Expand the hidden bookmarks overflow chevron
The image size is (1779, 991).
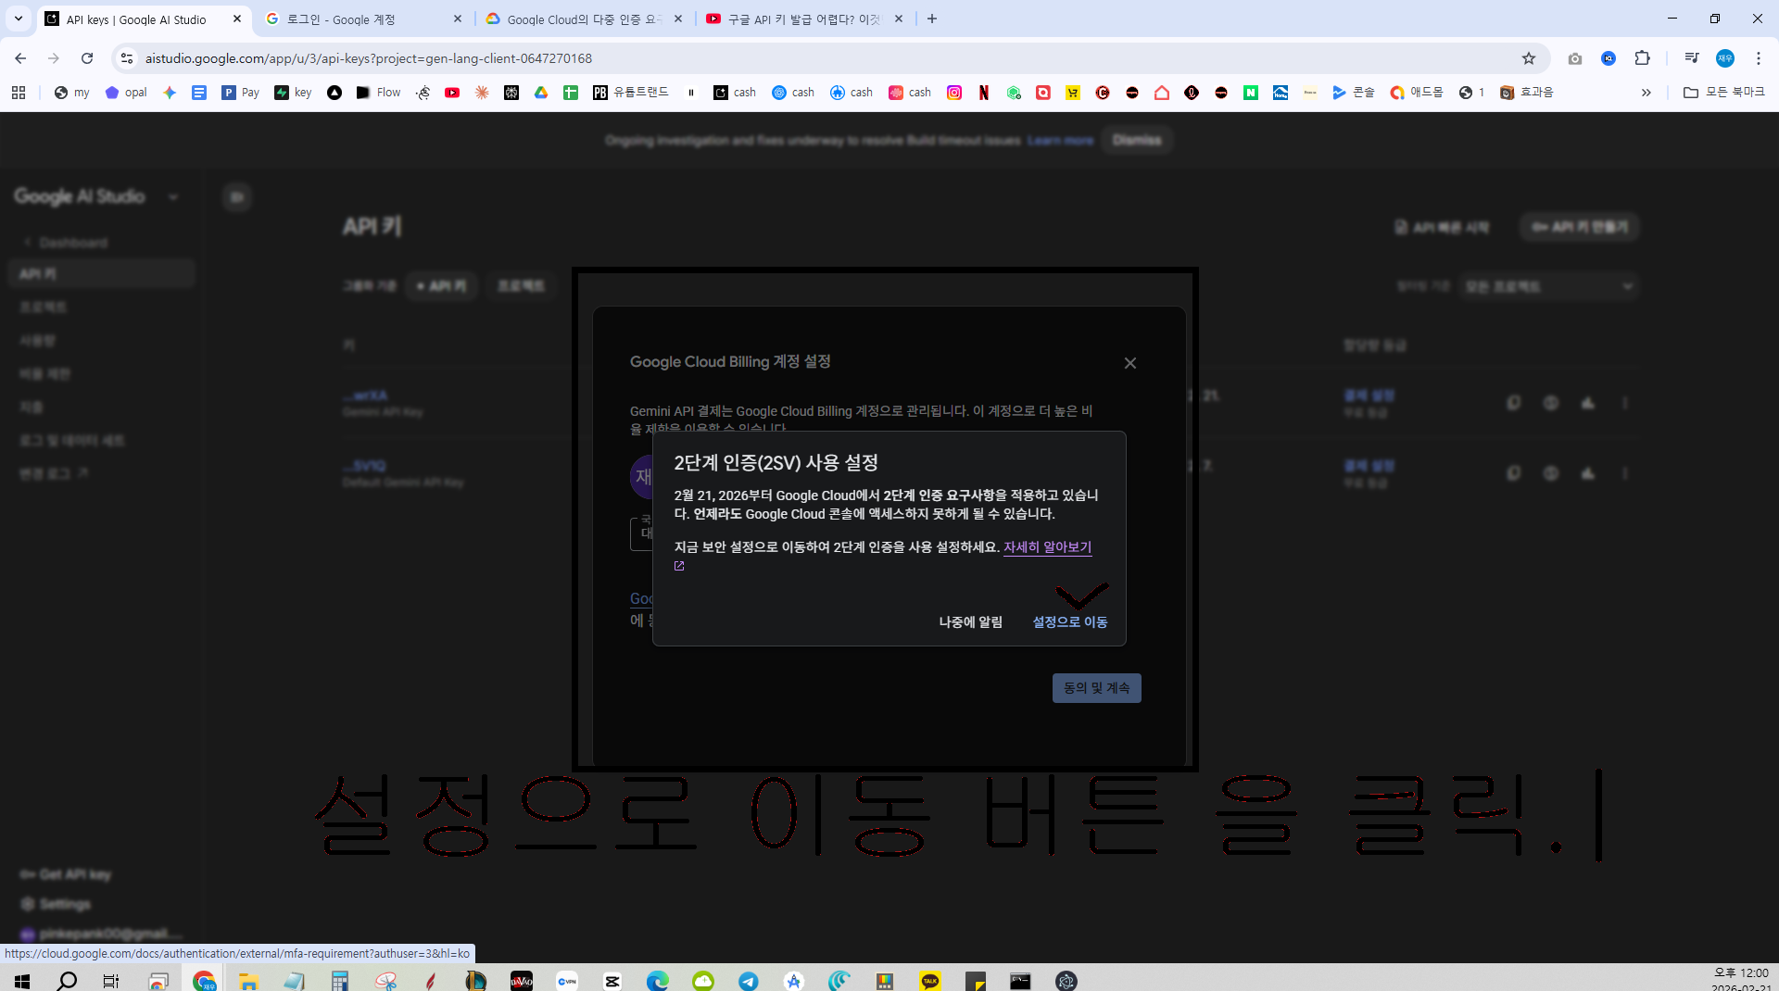[x=1646, y=93]
